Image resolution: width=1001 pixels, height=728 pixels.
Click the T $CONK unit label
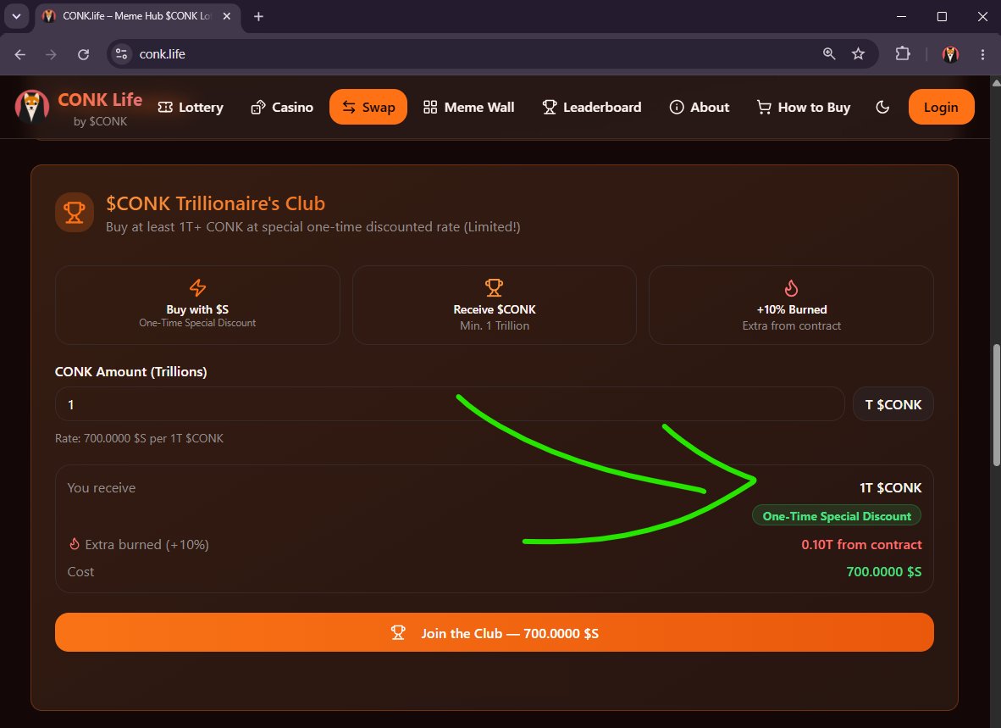[893, 404]
